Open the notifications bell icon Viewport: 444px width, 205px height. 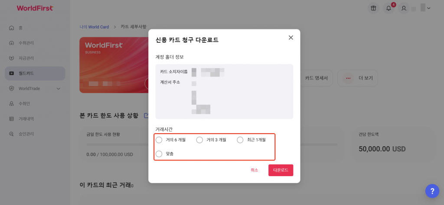[388, 8]
